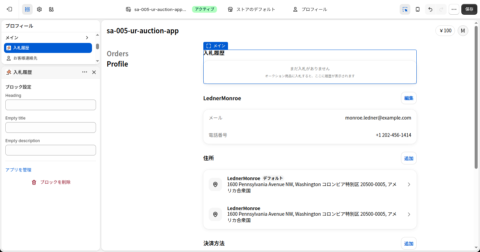Open the top bar more actions menu
This screenshot has width=480, height=252.
(454, 9)
